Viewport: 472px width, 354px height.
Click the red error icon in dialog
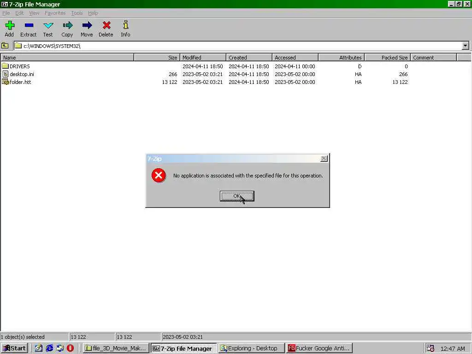pyautogui.click(x=159, y=175)
